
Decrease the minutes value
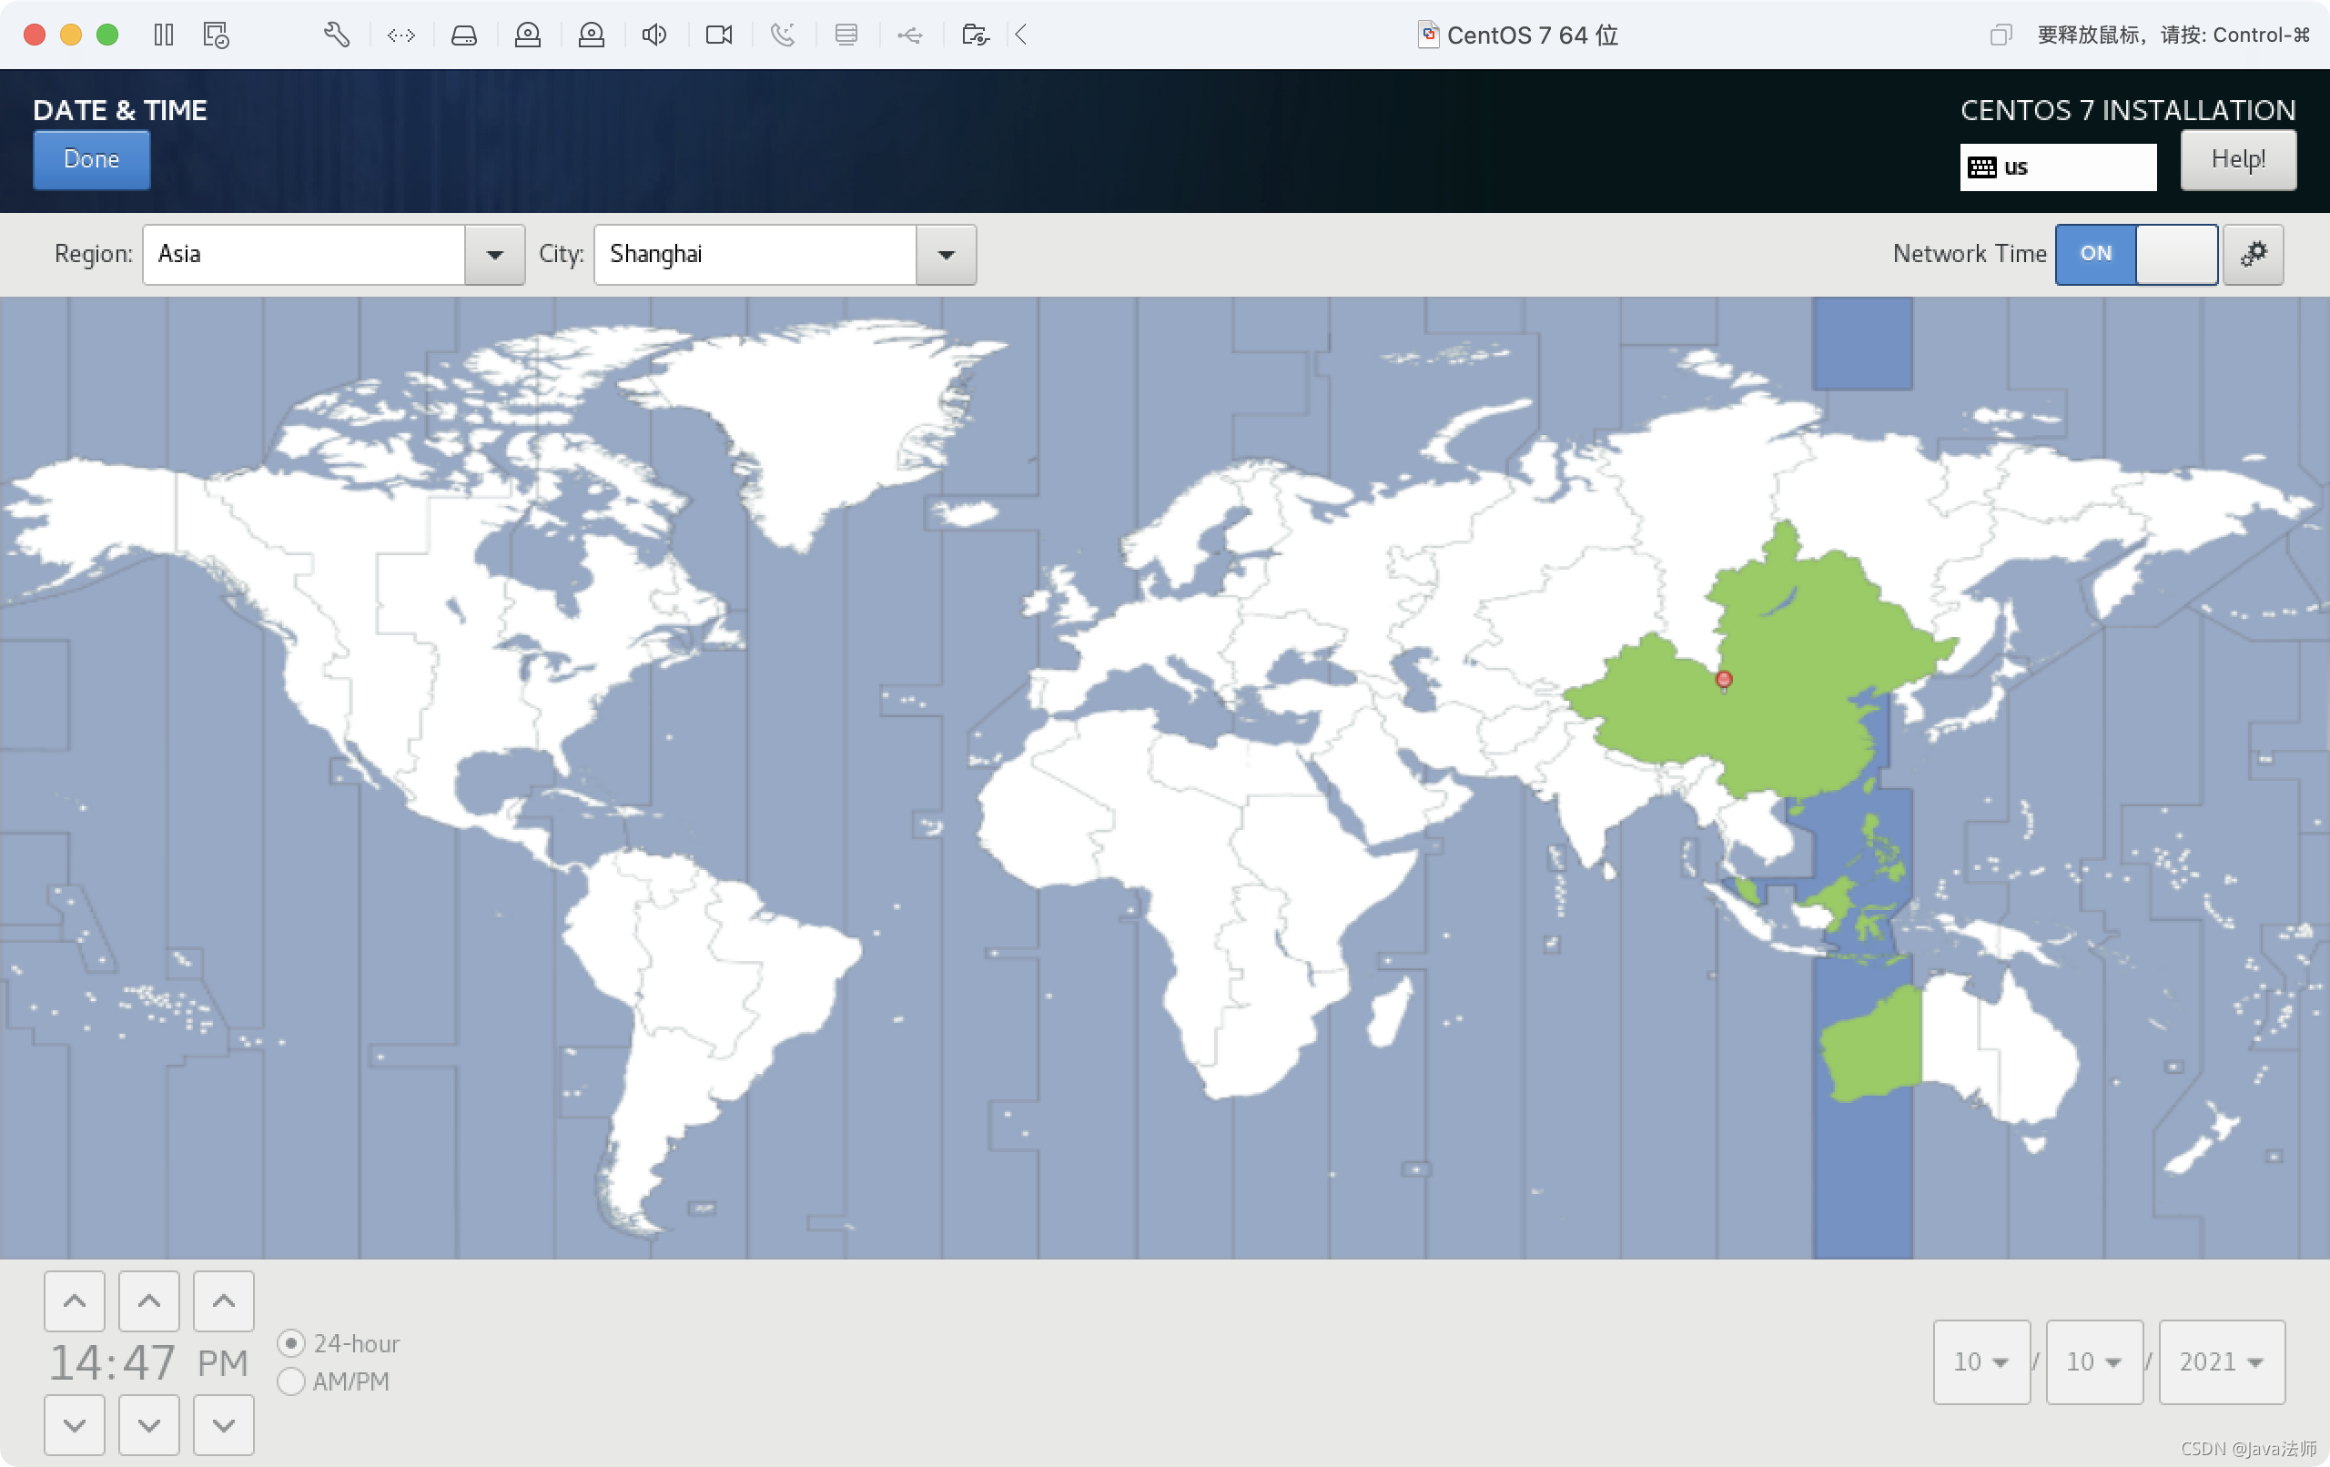pyautogui.click(x=149, y=1424)
